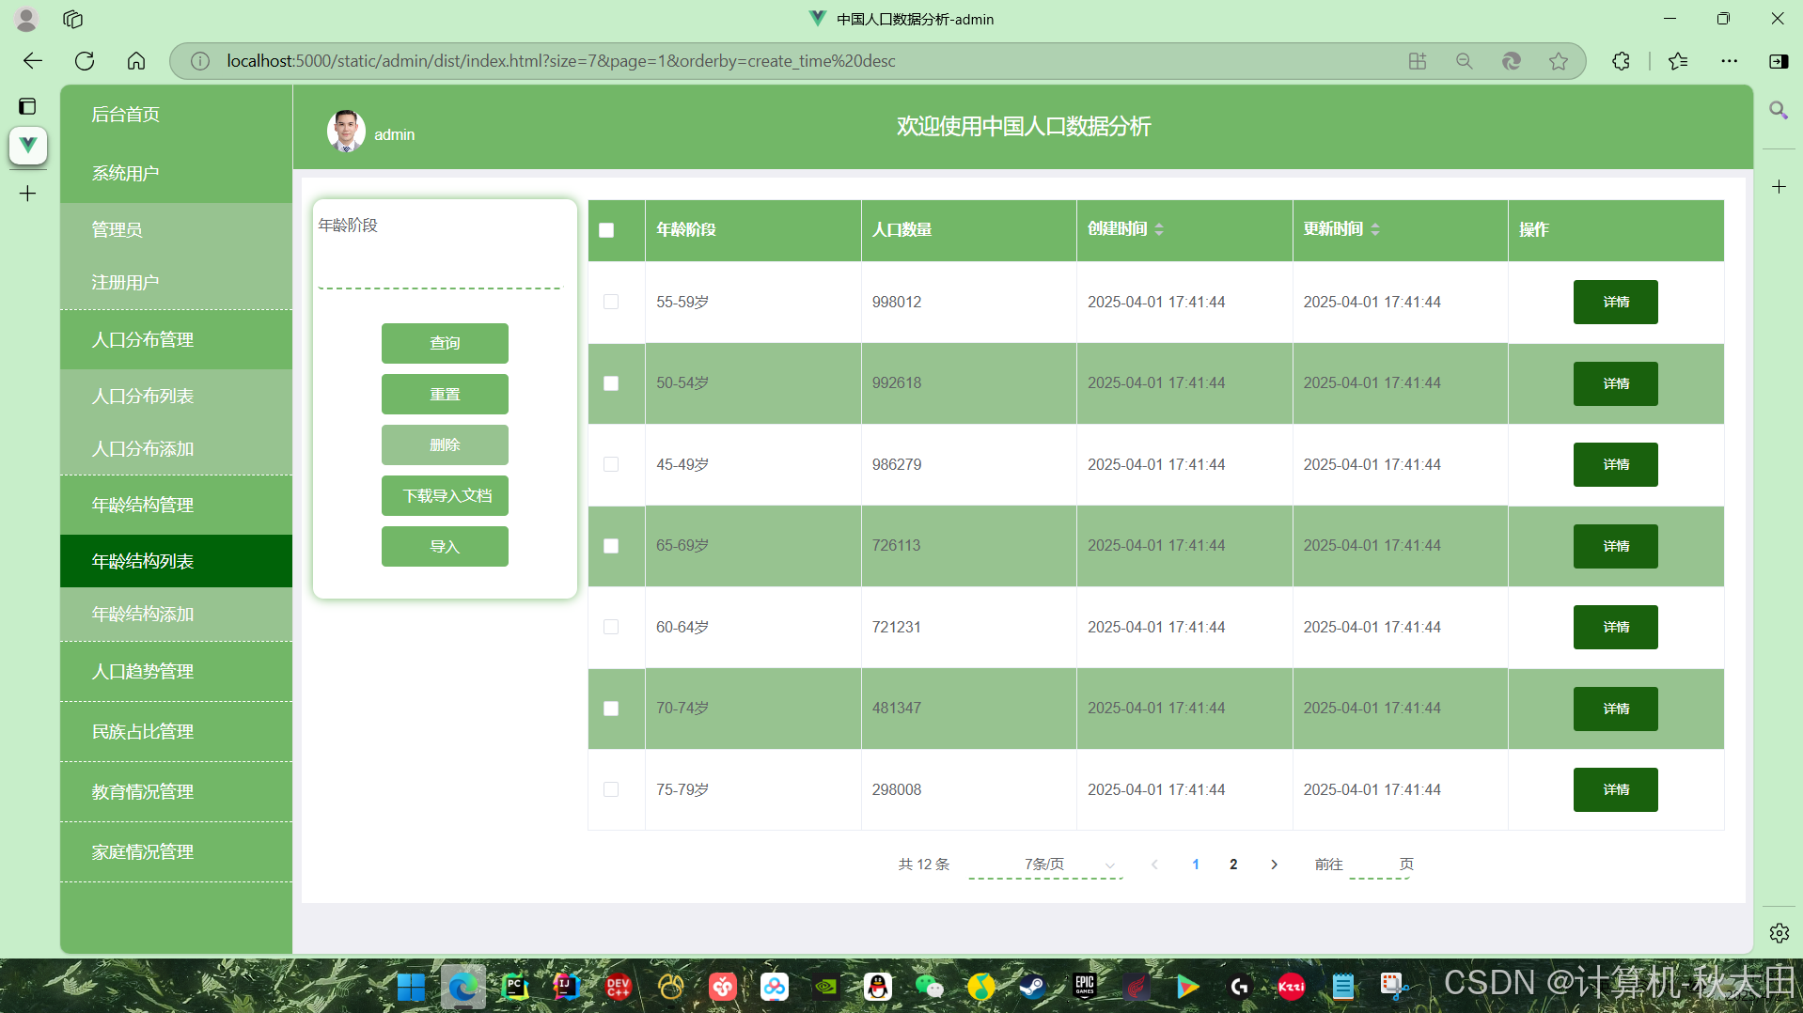
Task: Open favorites list icon
Action: tap(1678, 61)
